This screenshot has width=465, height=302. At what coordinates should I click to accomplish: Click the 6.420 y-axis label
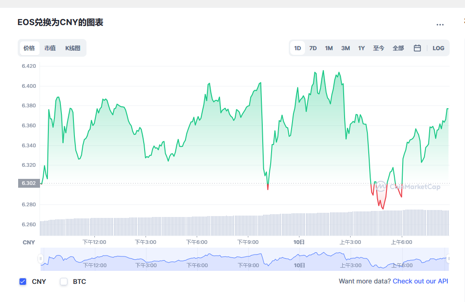click(x=29, y=66)
